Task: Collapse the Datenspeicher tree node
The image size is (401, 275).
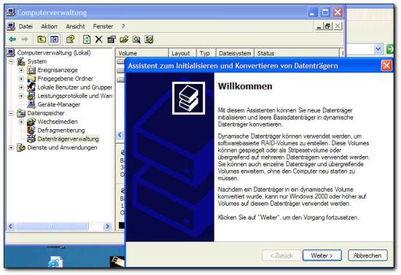Action: (x=11, y=113)
